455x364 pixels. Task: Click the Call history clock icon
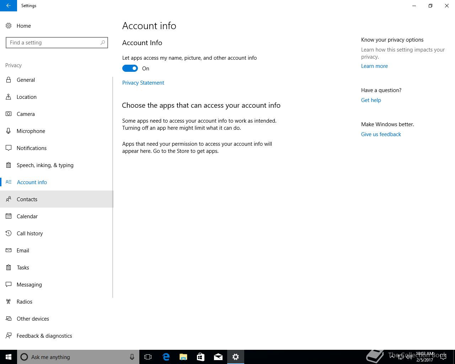pyautogui.click(x=9, y=233)
